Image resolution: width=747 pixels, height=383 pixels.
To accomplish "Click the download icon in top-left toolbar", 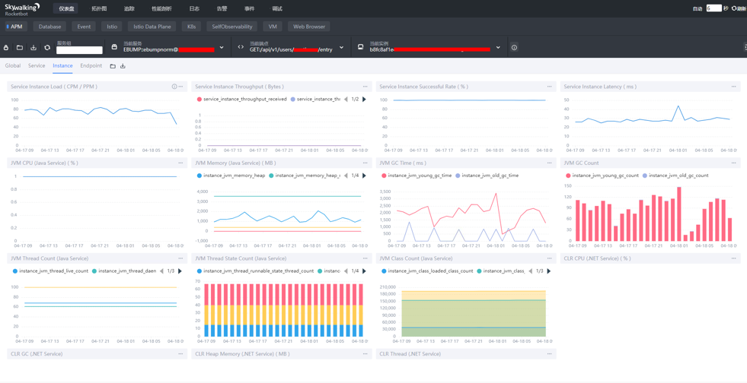I will pyautogui.click(x=34, y=48).
